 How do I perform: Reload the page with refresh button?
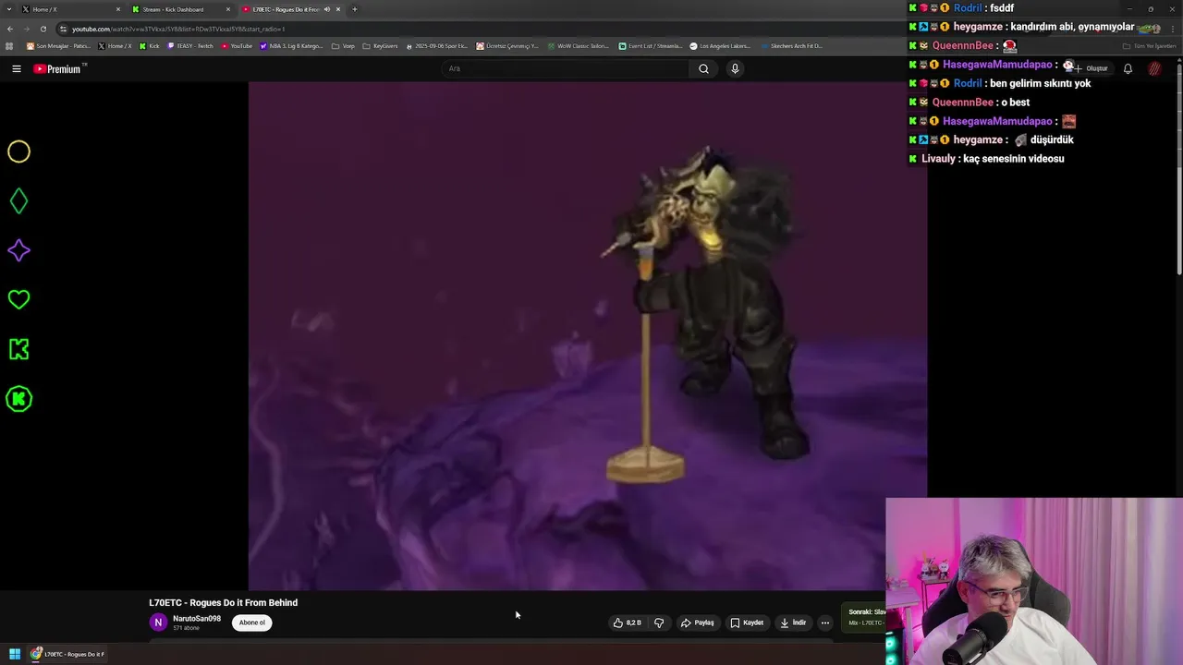pyautogui.click(x=43, y=29)
